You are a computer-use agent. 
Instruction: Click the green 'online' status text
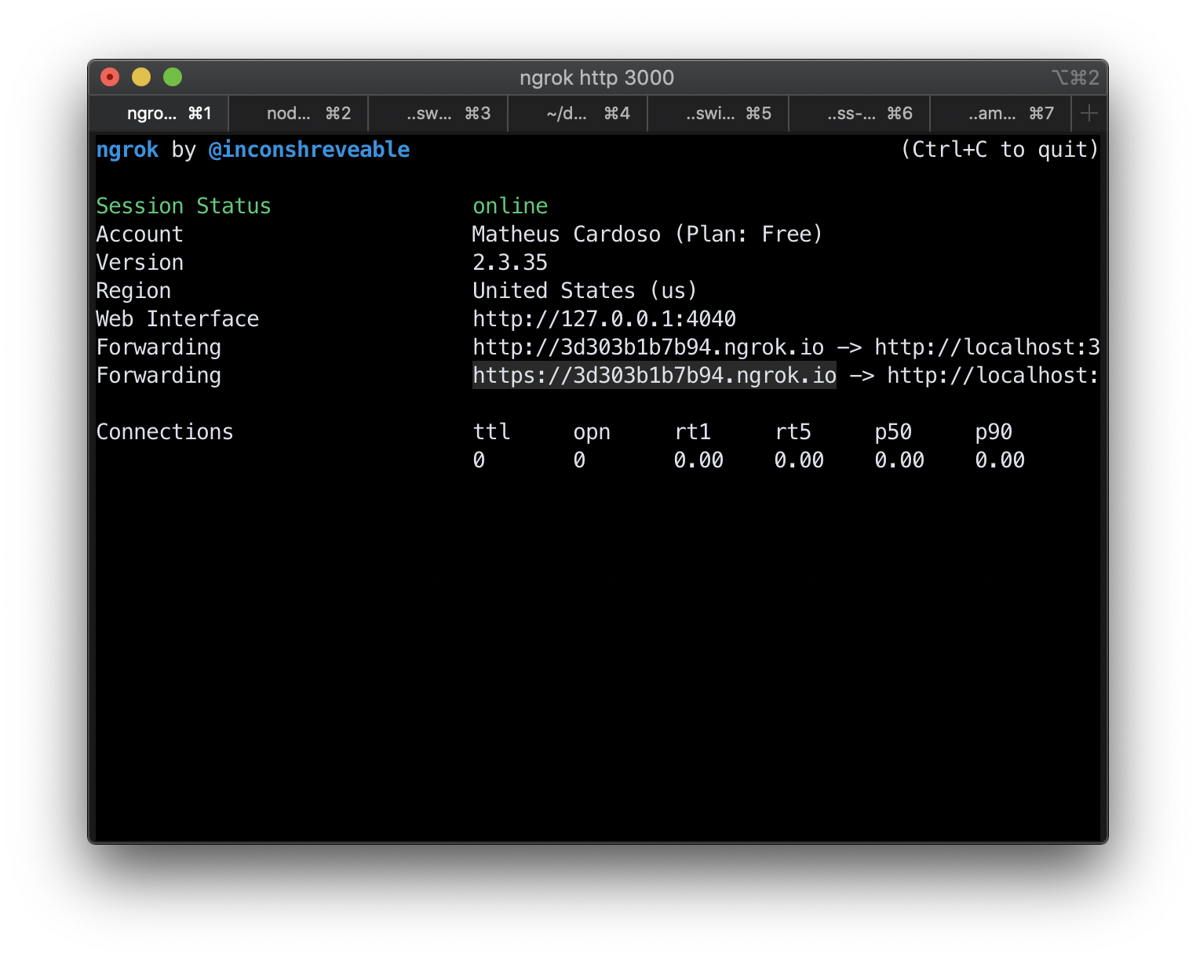(510, 206)
